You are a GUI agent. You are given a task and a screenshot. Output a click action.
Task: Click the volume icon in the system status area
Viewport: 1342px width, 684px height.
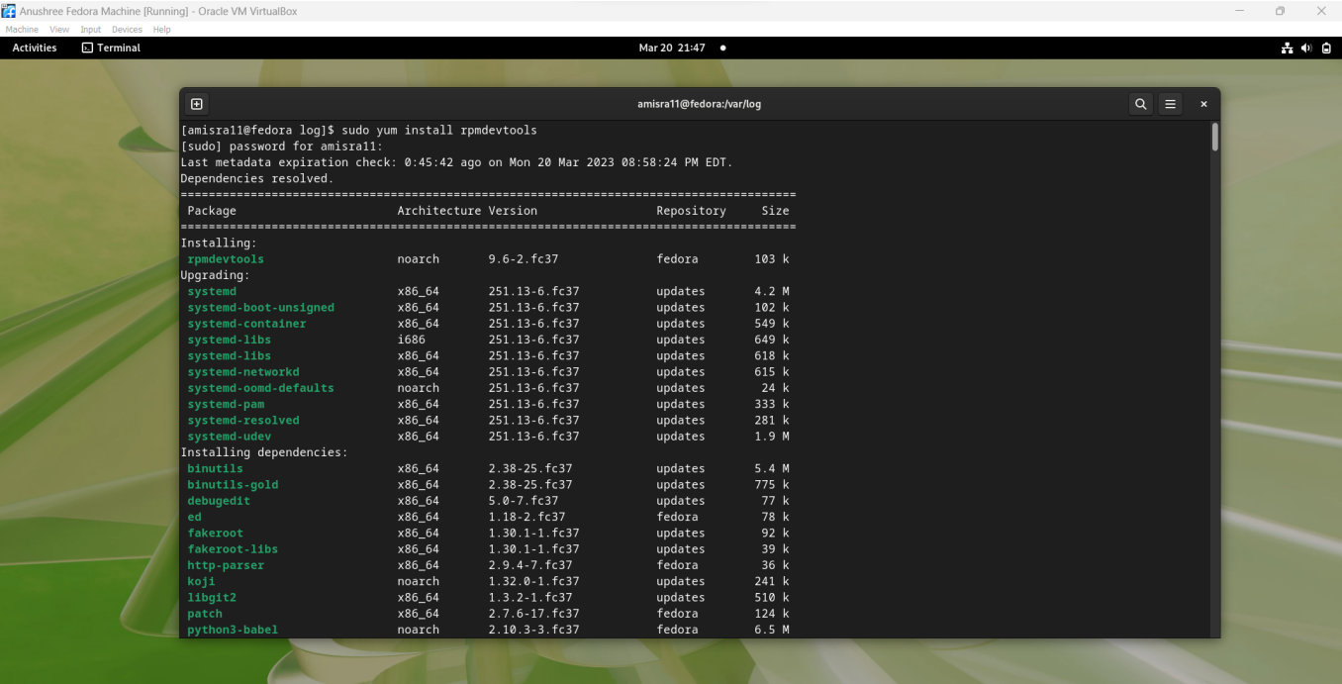(1305, 47)
